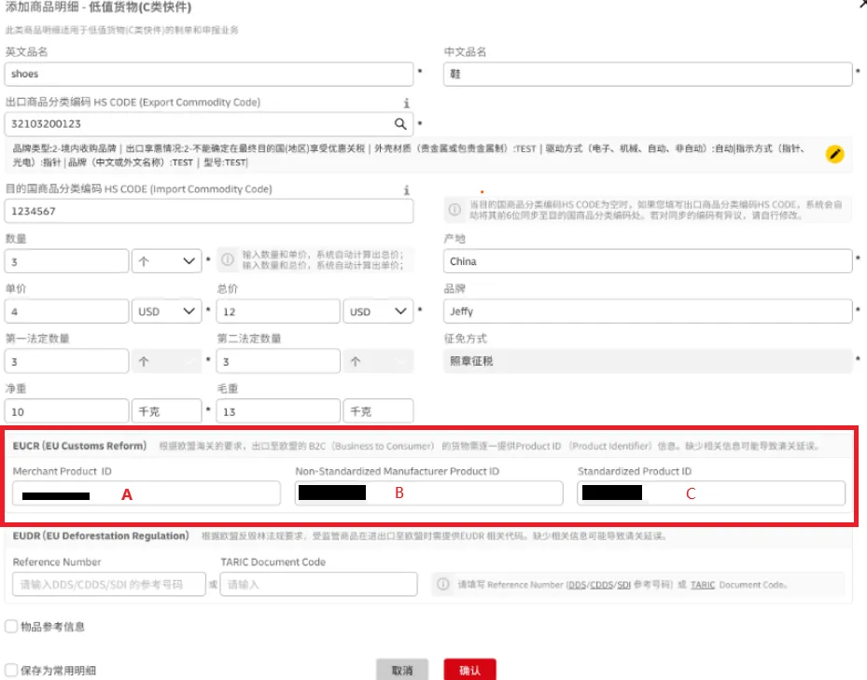Click info icon in quantity calculation hint

[228, 259]
